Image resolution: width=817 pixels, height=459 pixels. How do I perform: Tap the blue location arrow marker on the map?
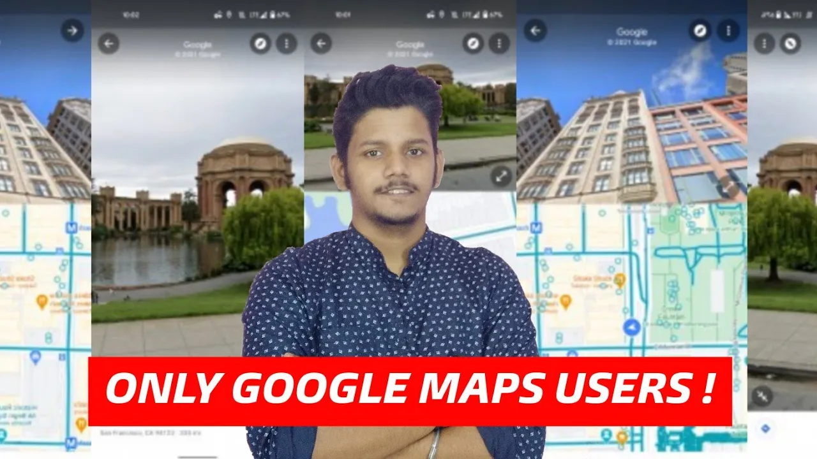click(632, 328)
